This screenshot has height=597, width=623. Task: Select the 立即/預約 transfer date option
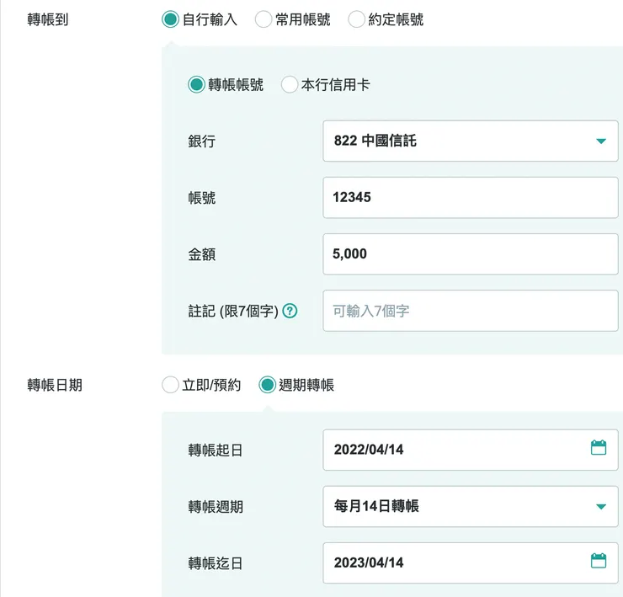point(170,385)
